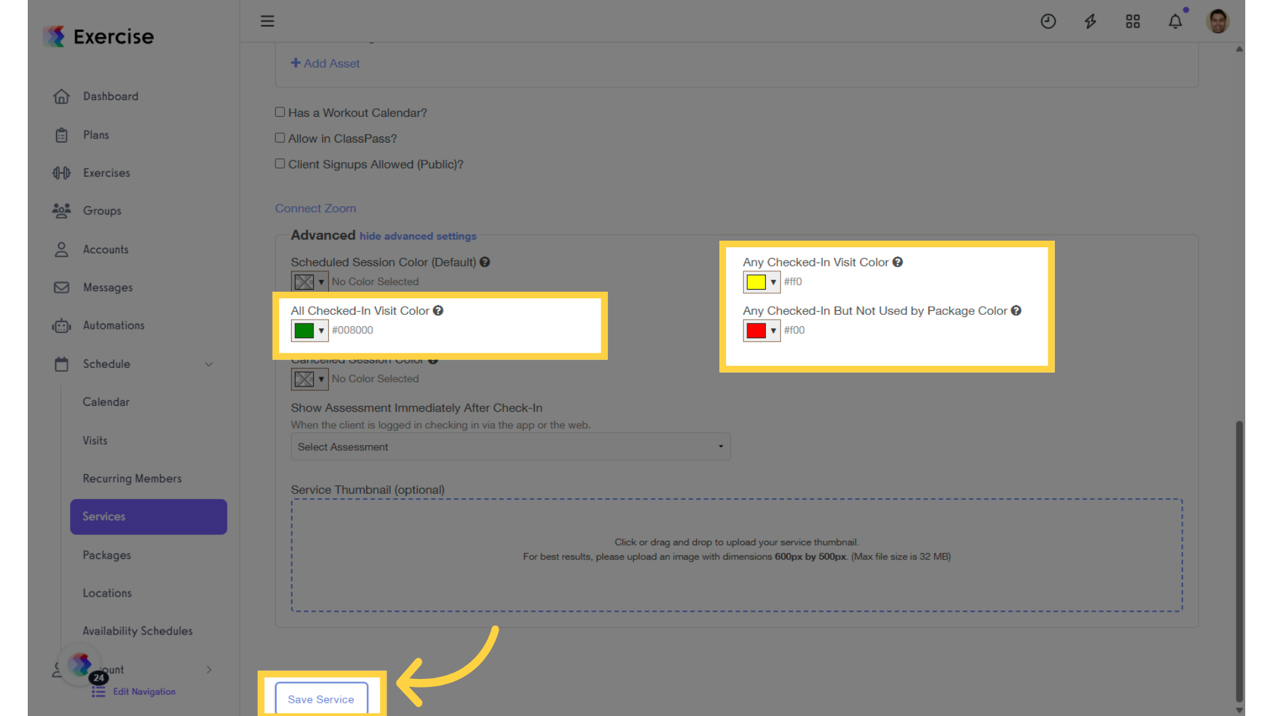
Task: Open All Checked-In Visit Color dropdown arrow
Action: click(x=322, y=330)
